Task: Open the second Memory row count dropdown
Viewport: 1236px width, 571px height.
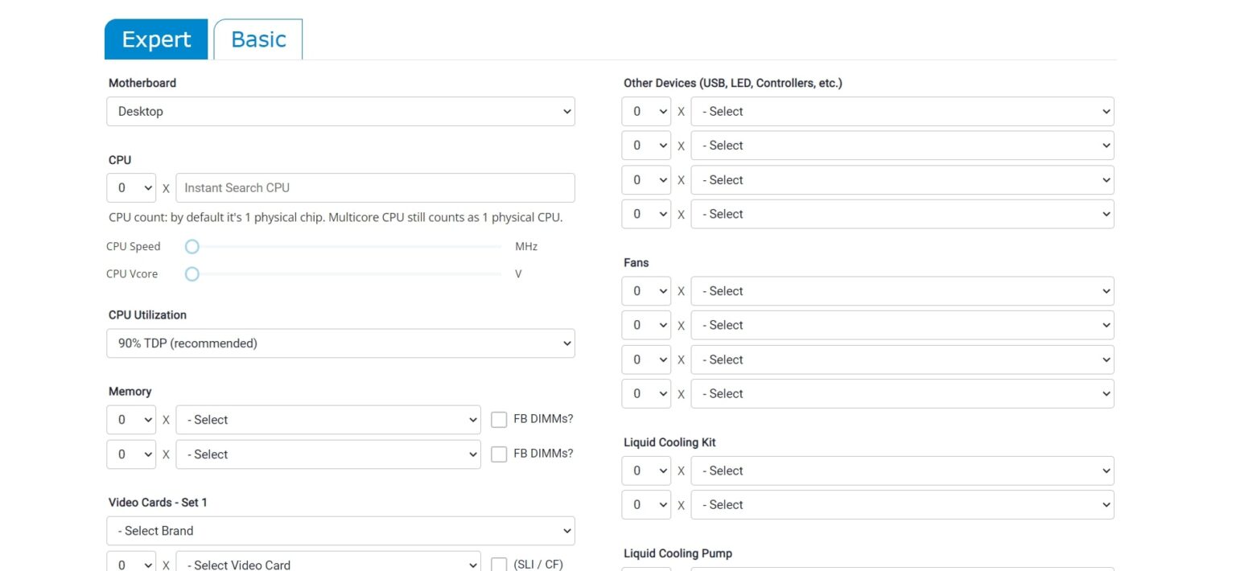Action: 130,454
